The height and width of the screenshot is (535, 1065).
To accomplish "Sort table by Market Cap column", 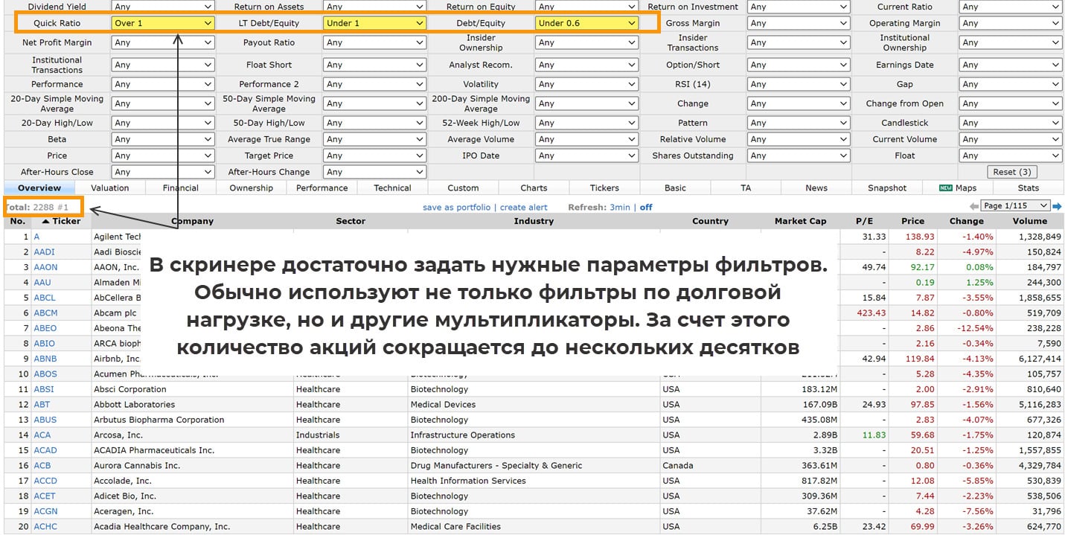I will pos(800,221).
